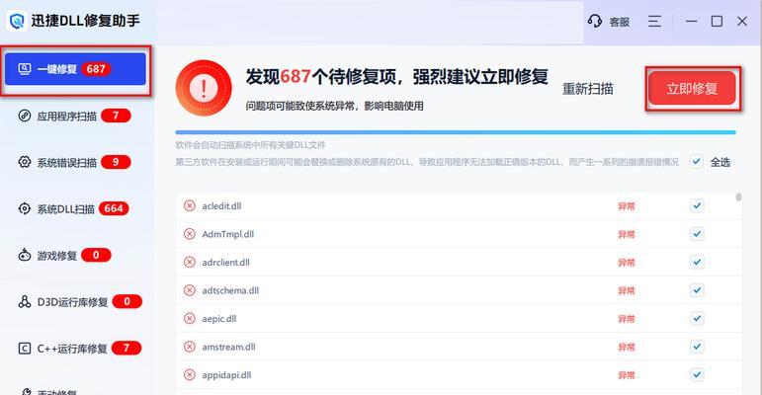Toggle the 全选 select-all checkbox

click(697, 161)
